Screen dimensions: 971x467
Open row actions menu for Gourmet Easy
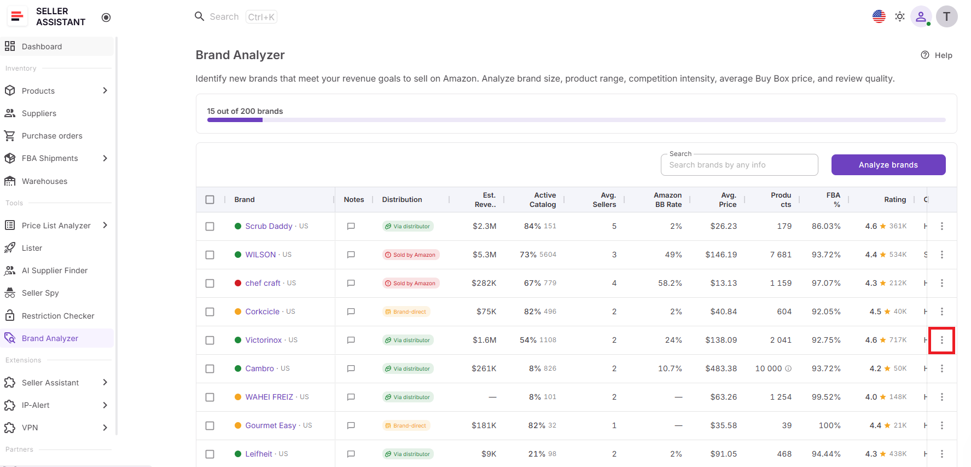942,425
